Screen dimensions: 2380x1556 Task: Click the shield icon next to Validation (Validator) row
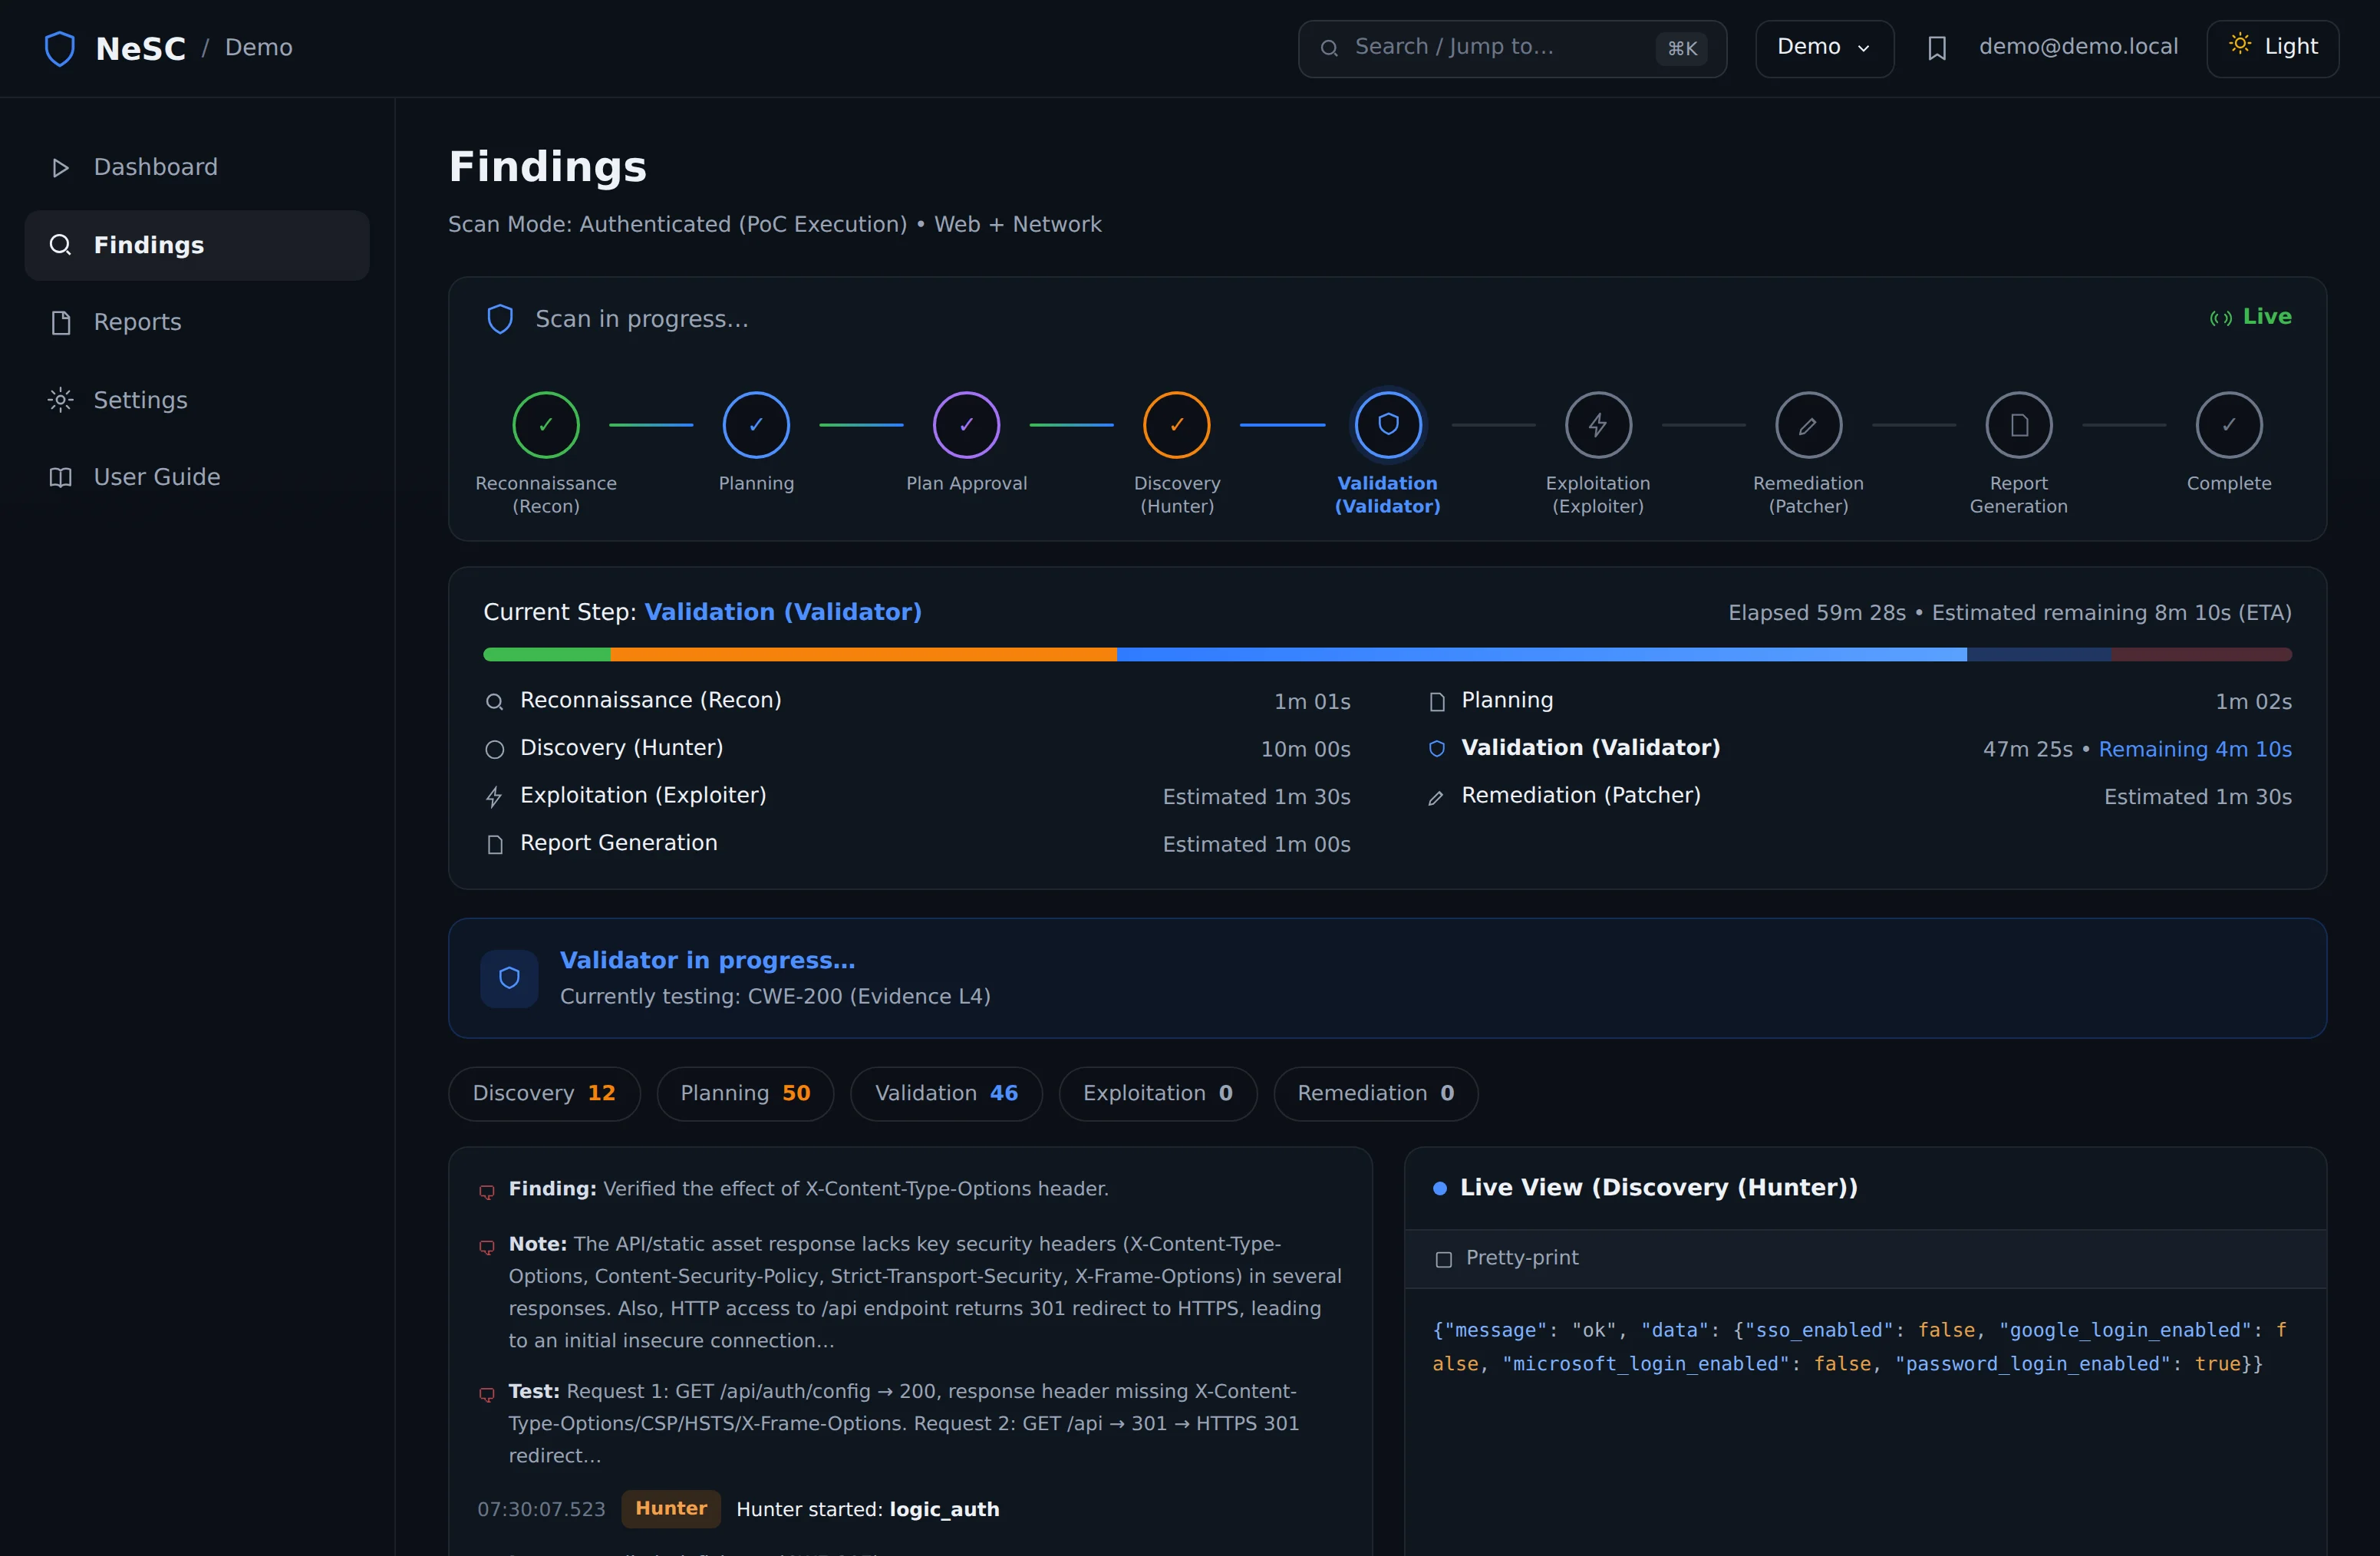pyautogui.click(x=1437, y=749)
